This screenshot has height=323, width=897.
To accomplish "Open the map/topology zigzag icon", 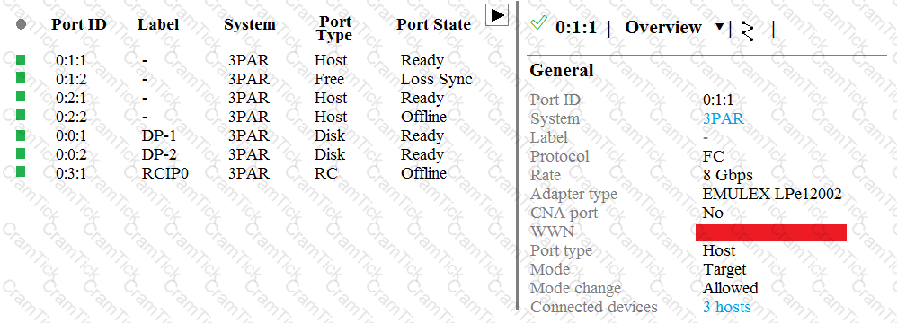I will point(748,31).
